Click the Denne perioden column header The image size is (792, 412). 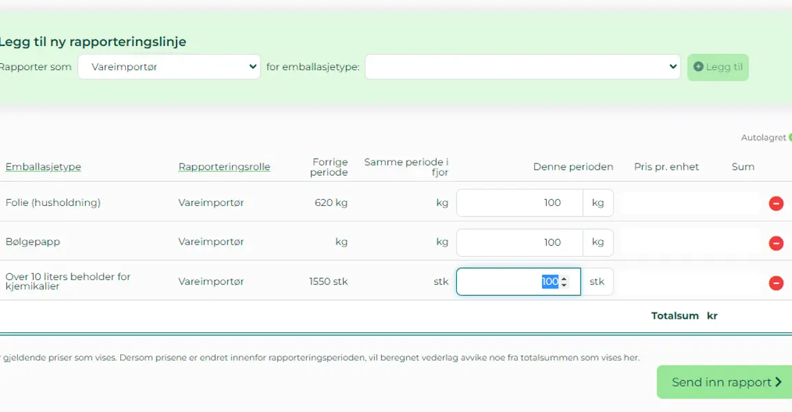point(574,167)
